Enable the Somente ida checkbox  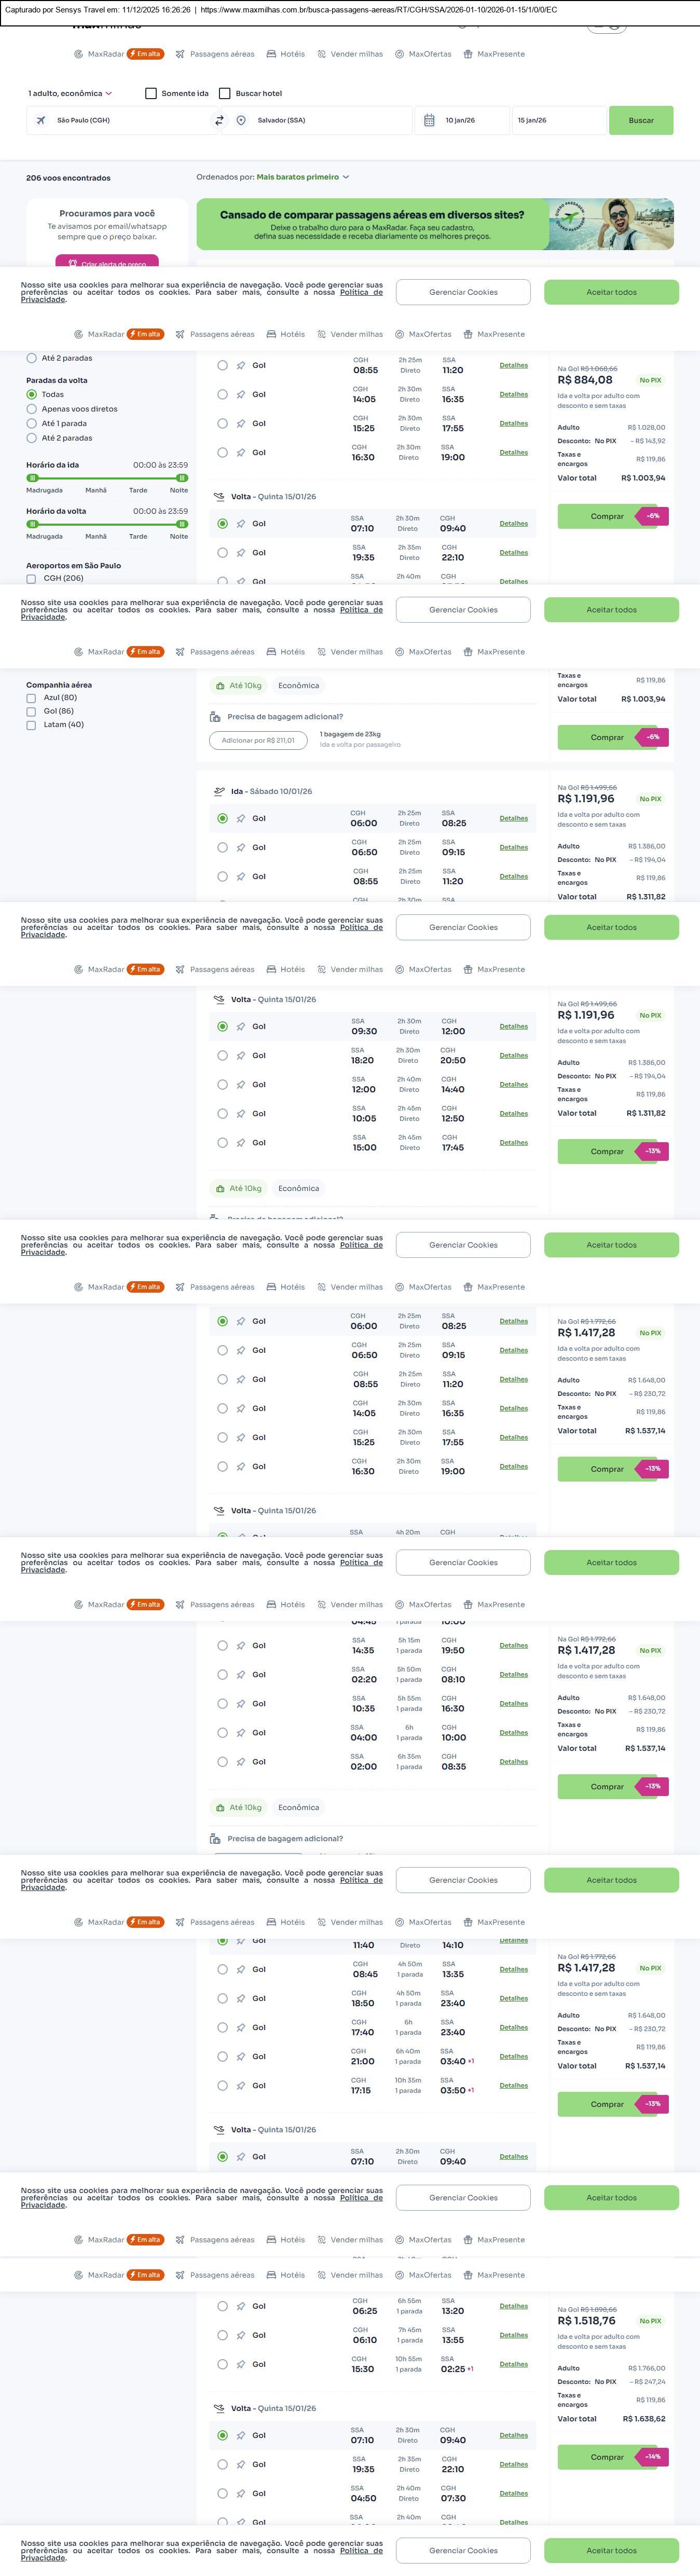[151, 93]
